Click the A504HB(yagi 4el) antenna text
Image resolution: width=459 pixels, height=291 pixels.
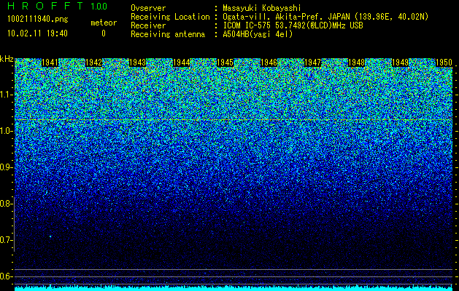click(x=258, y=34)
